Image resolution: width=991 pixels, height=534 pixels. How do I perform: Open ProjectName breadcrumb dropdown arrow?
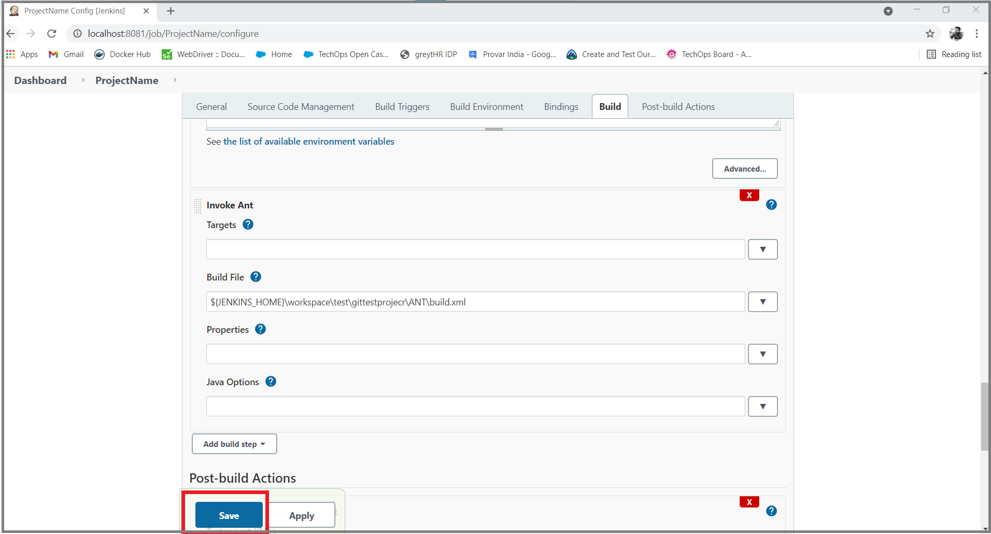(x=175, y=80)
